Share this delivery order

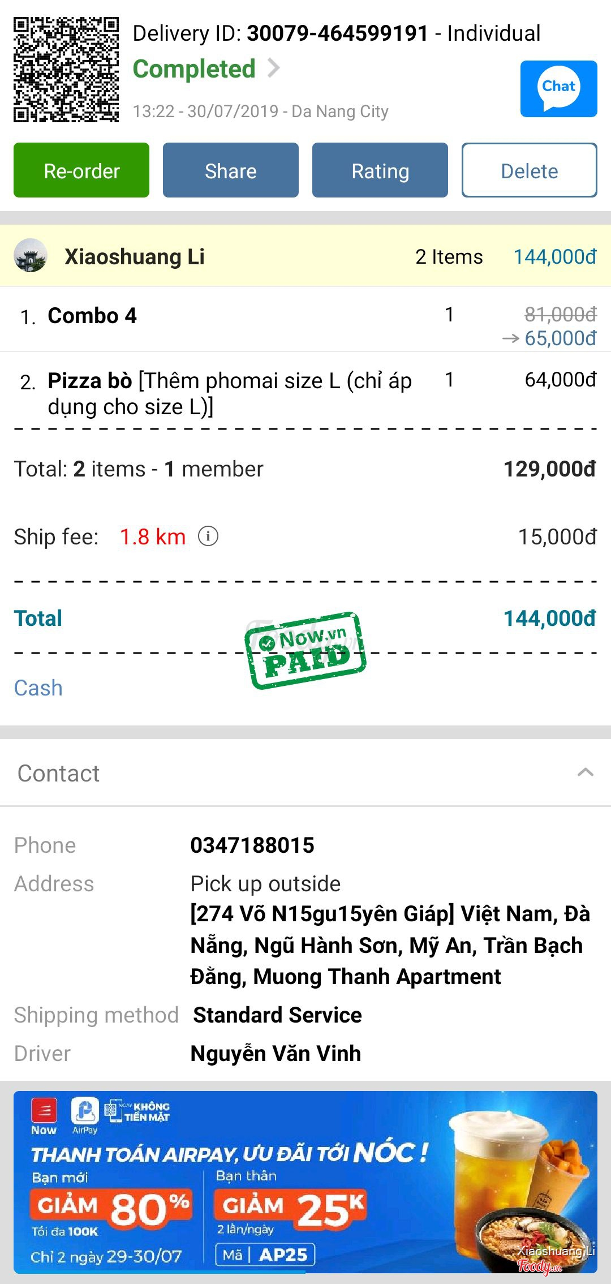(x=231, y=170)
